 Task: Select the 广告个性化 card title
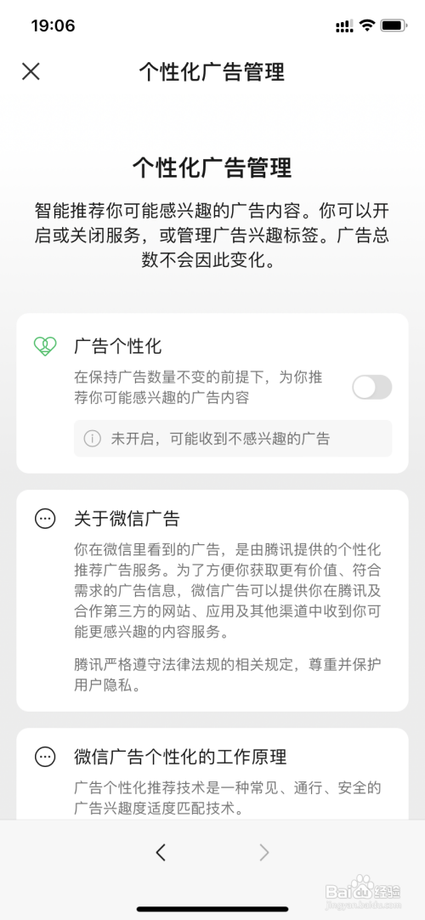pyautogui.click(x=118, y=347)
